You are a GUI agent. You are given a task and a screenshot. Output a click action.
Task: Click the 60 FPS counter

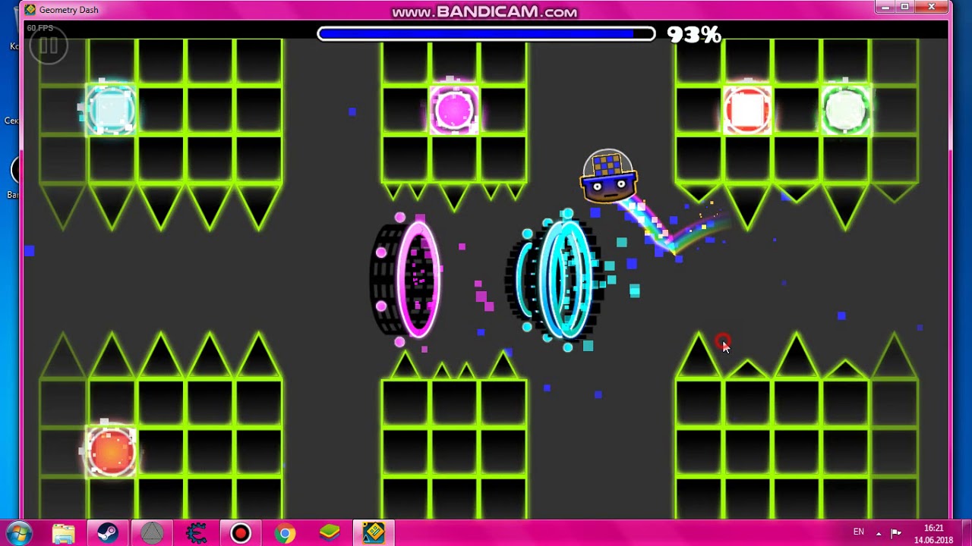coord(40,28)
